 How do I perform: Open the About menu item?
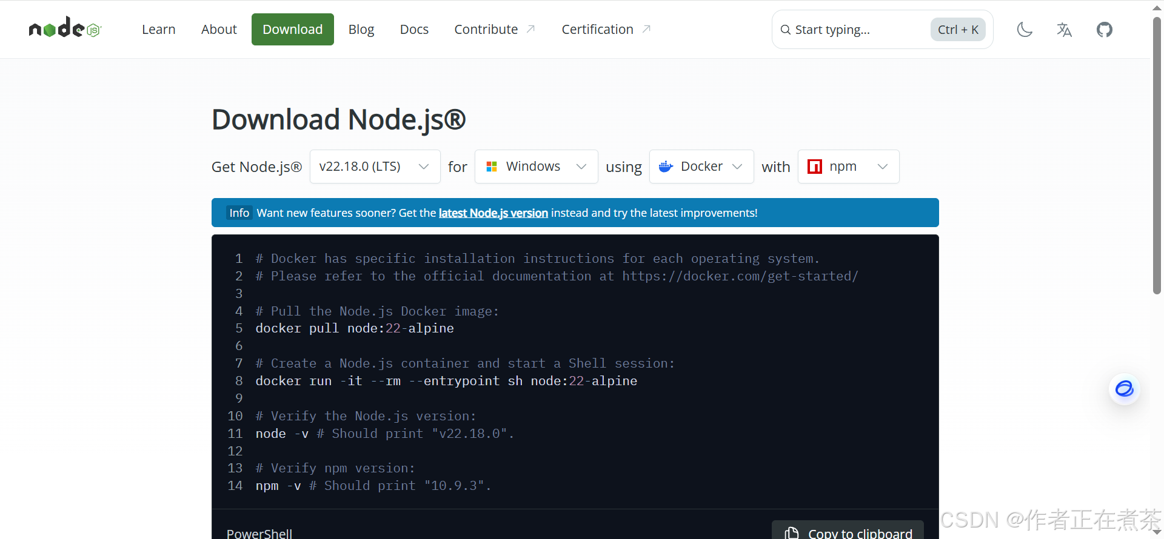(219, 29)
